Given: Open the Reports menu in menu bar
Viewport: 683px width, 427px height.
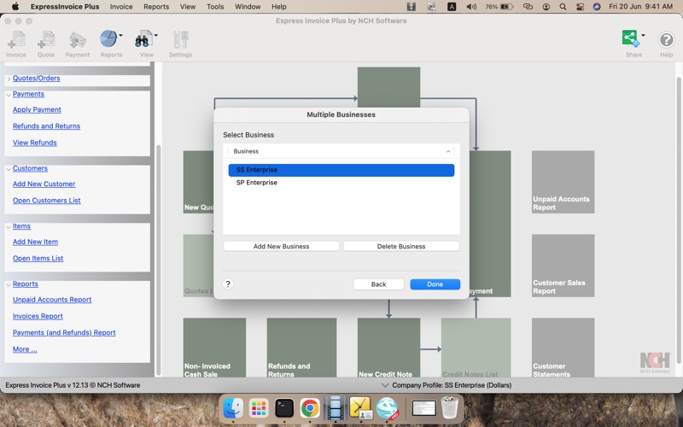Looking at the screenshot, I should 156,7.
